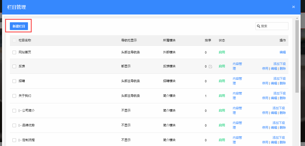Click 停用 in 反馈 row
Viewport: 305px width, 146px height.
(x=265, y=68)
